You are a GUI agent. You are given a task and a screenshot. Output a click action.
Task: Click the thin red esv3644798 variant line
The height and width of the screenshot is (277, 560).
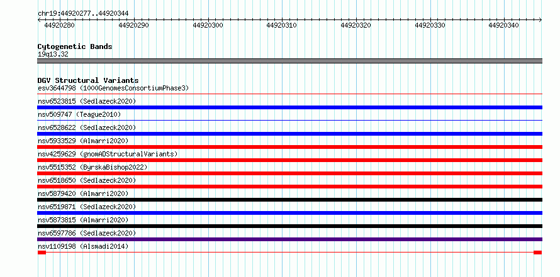[x=289, y=94]
